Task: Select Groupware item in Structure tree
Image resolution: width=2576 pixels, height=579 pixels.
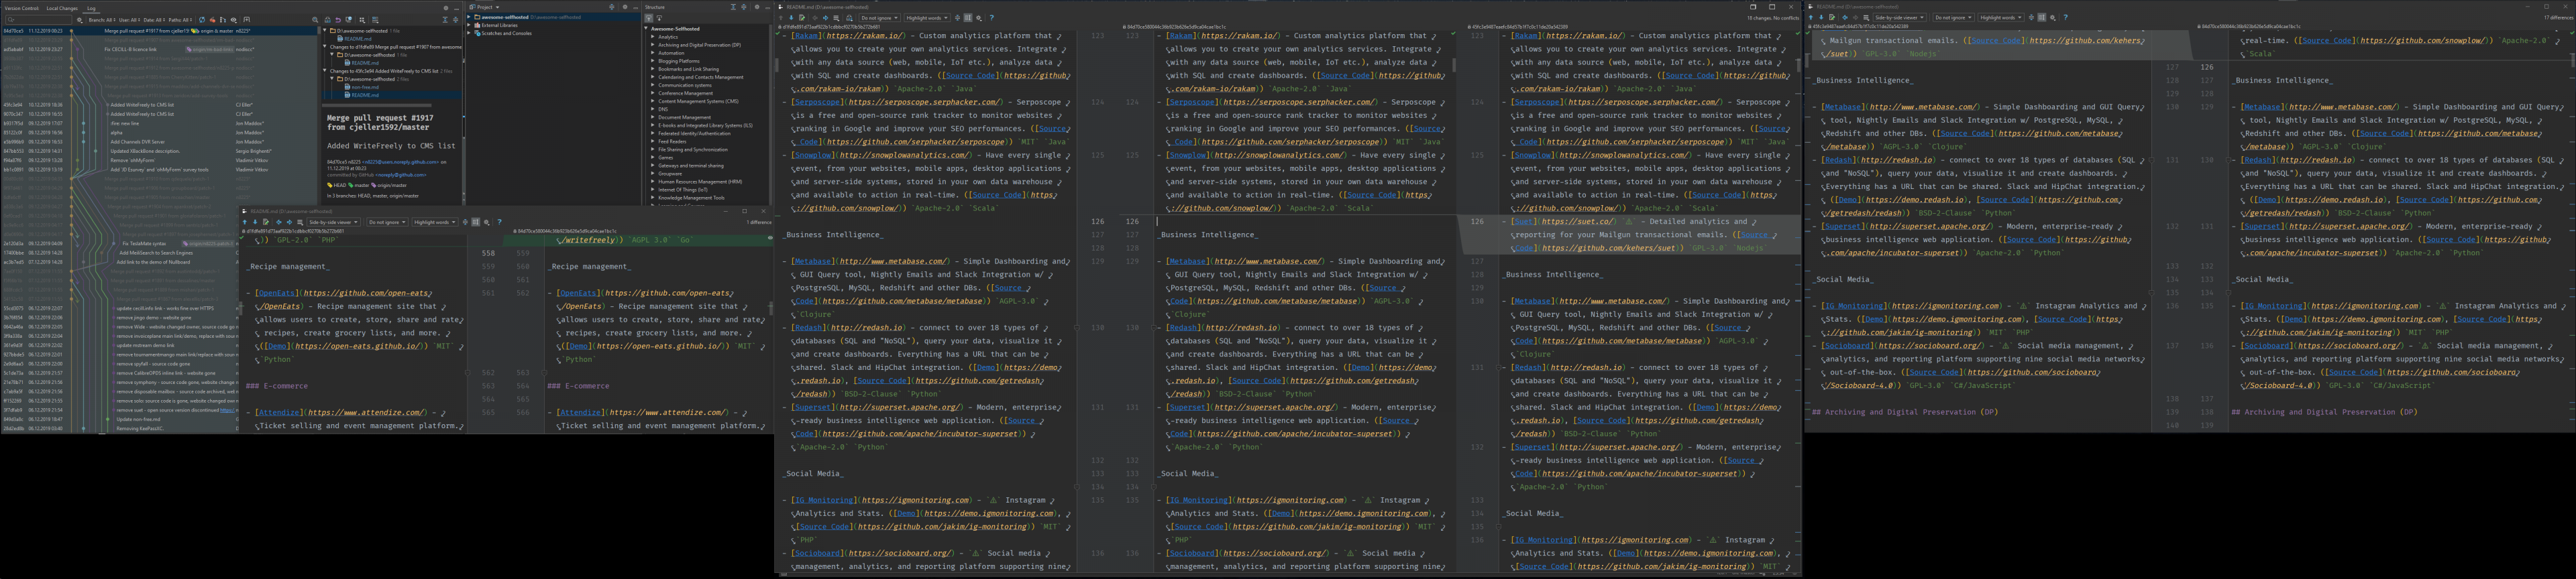Action: [x=670, y=175]
